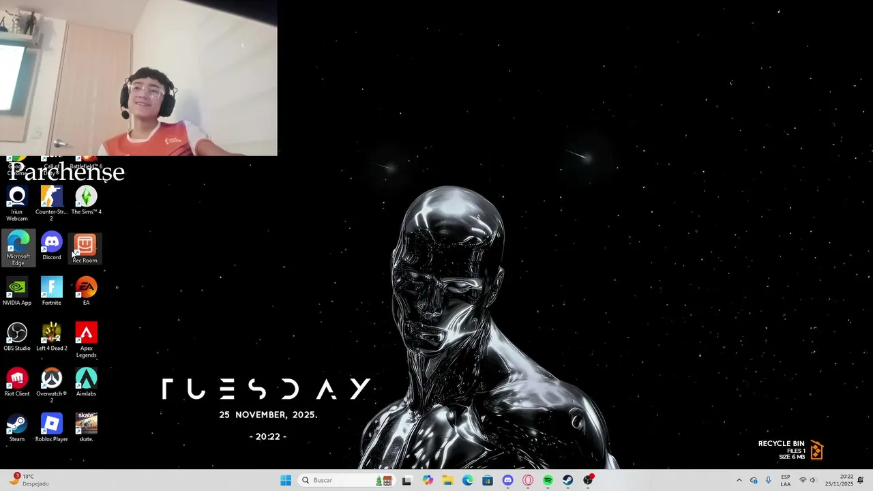Viewport: 873px width, 491px height.
Task: Click the webcam overlay video feed
Action: [x=138, y=78]
